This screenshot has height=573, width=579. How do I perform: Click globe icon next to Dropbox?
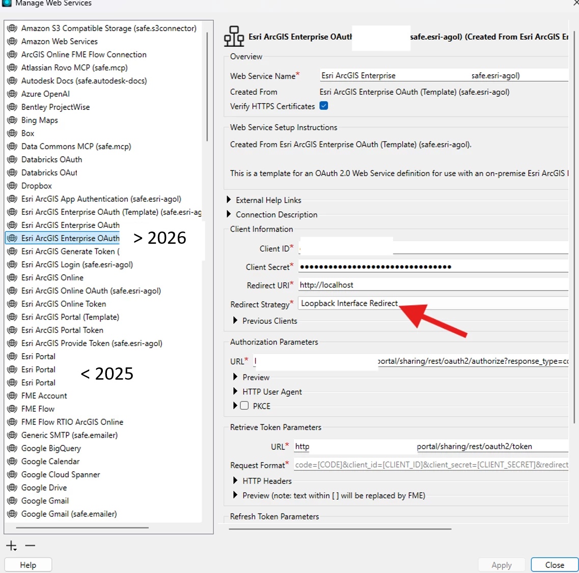coord(12,186)
